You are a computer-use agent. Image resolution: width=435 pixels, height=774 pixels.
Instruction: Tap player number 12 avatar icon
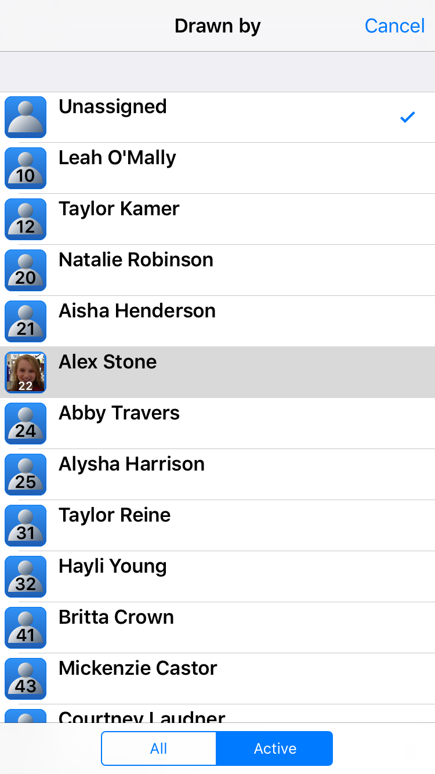[x=26, y=219]
